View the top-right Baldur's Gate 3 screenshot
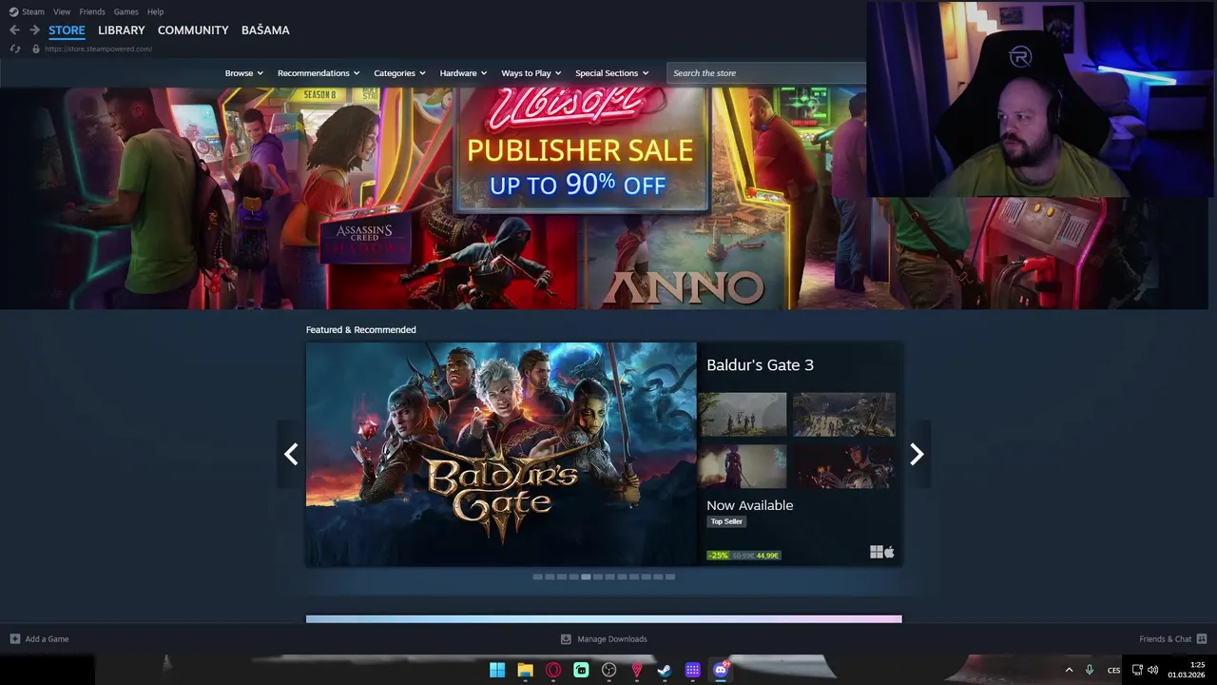The width and height of the screenshot is (1217, 685). pos(844,415)
